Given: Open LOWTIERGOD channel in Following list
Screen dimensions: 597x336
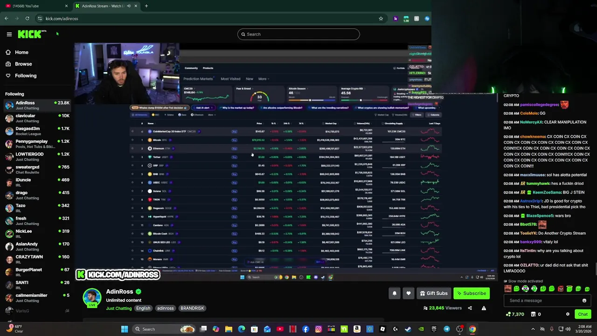Looking at the screenshot, I should [37, 157].
